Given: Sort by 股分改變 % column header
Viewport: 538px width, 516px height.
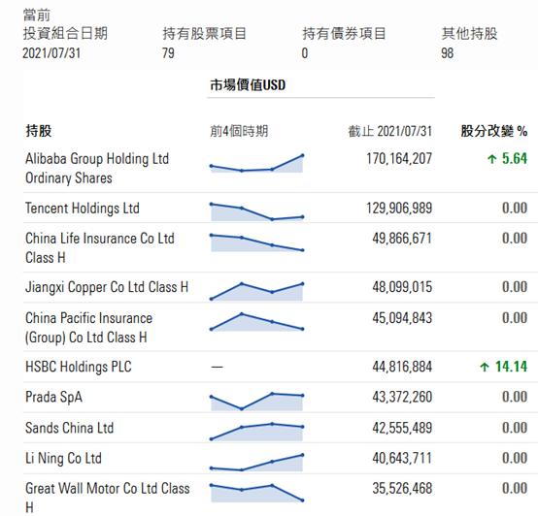Looking at the screenshot, I should click(493, 131).
